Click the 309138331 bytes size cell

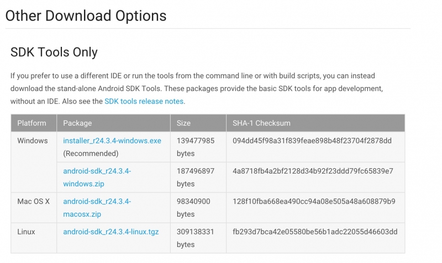point(196,238)
